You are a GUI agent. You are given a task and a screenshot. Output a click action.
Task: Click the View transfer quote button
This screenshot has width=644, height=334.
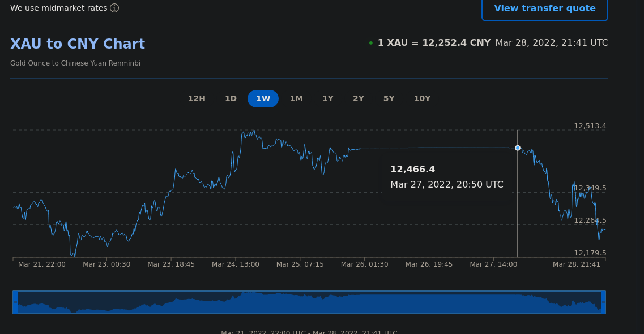pos(544,8)
